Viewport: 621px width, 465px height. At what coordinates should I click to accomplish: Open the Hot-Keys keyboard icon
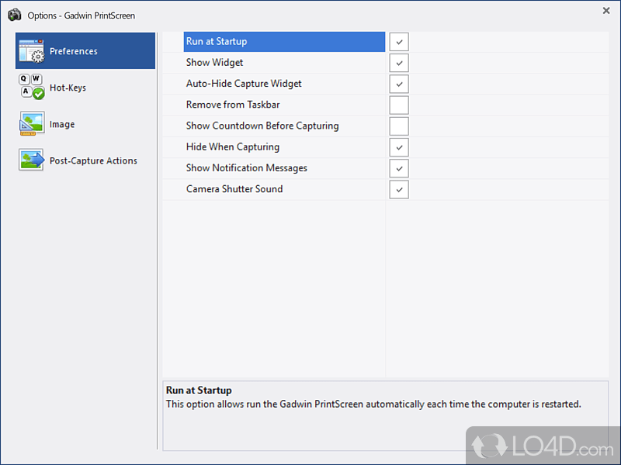(31, 85)
